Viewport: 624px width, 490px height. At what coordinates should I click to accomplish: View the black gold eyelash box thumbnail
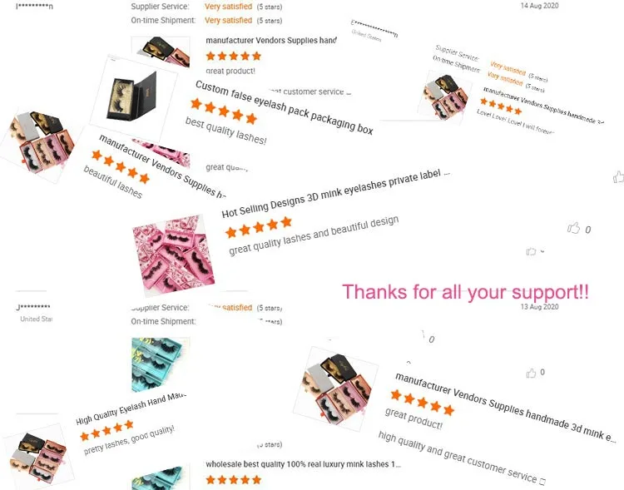(x=134, y=97)
